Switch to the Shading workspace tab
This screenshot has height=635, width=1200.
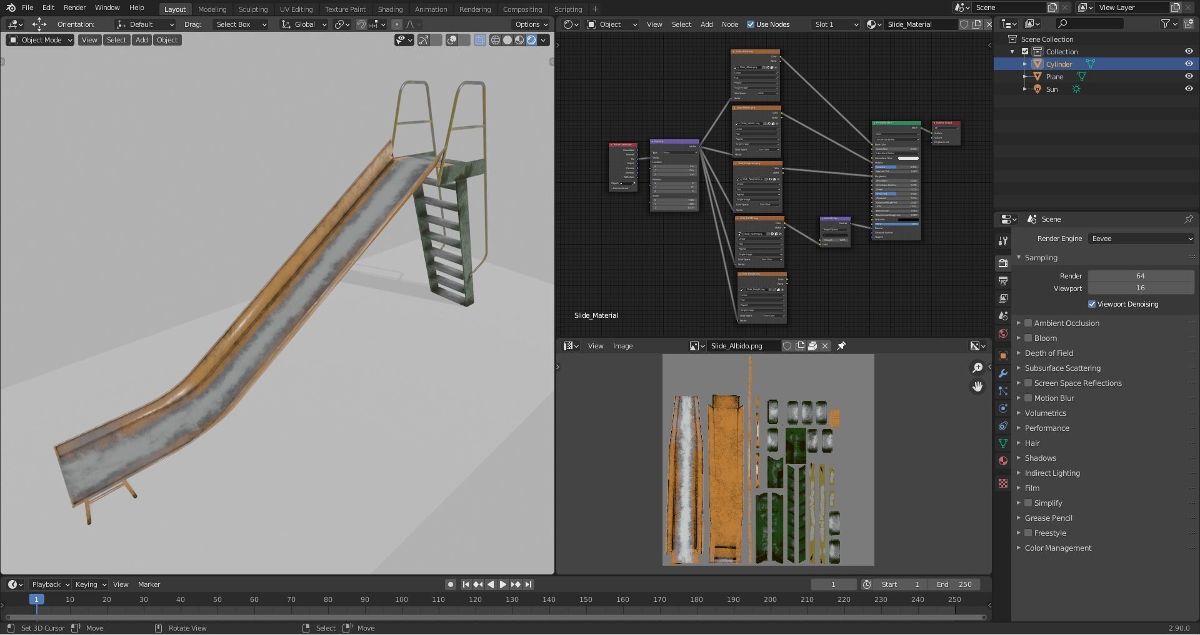(390, 9)
